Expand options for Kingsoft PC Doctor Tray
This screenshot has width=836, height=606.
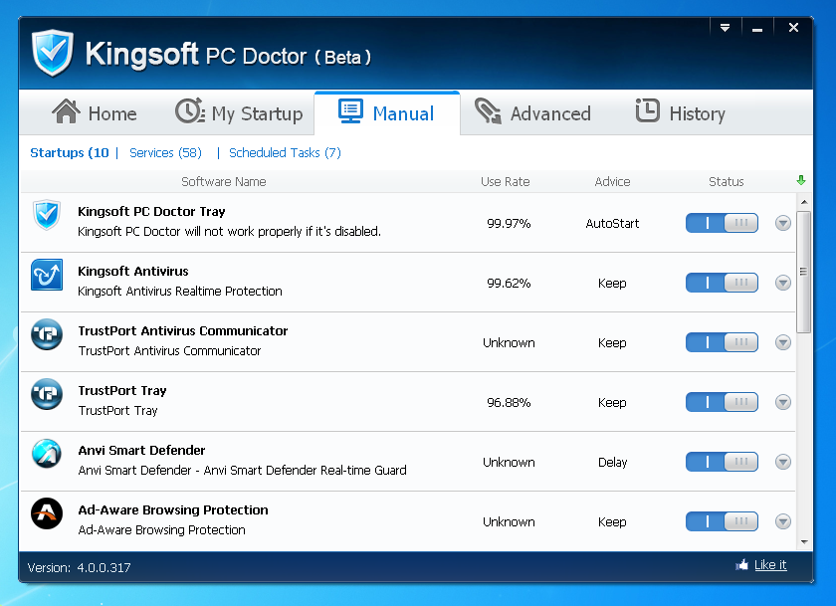783,223
